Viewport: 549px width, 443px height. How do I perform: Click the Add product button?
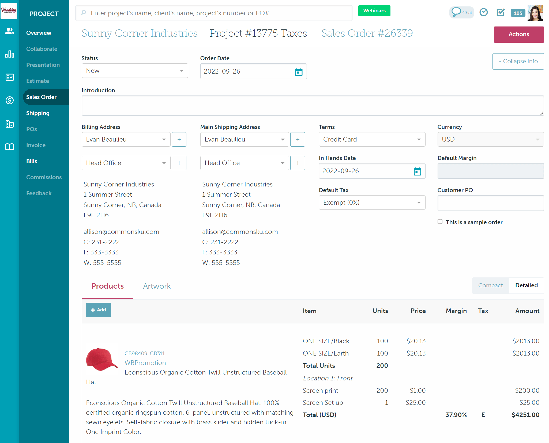[98, 310]
